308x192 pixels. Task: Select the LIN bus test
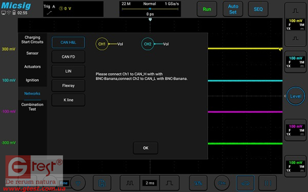click(68, 71)
